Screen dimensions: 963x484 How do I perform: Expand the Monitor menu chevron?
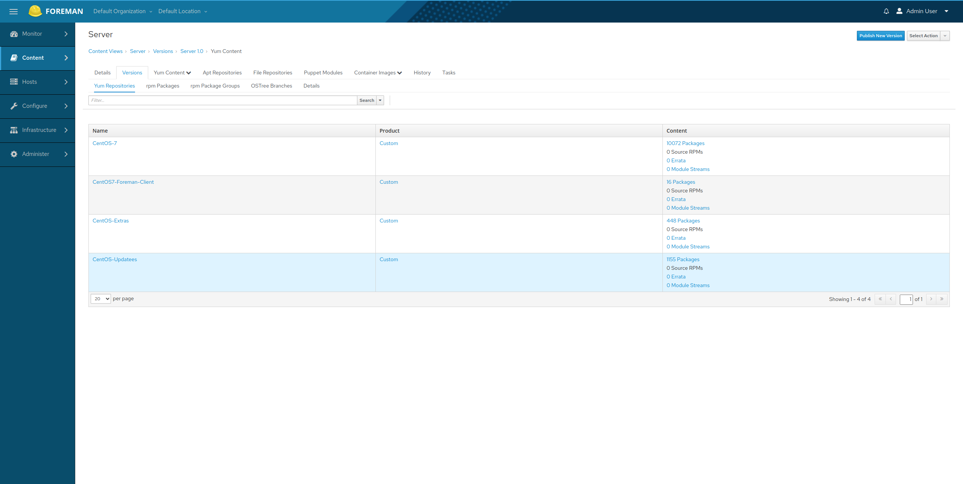click(x=66, y=34)
